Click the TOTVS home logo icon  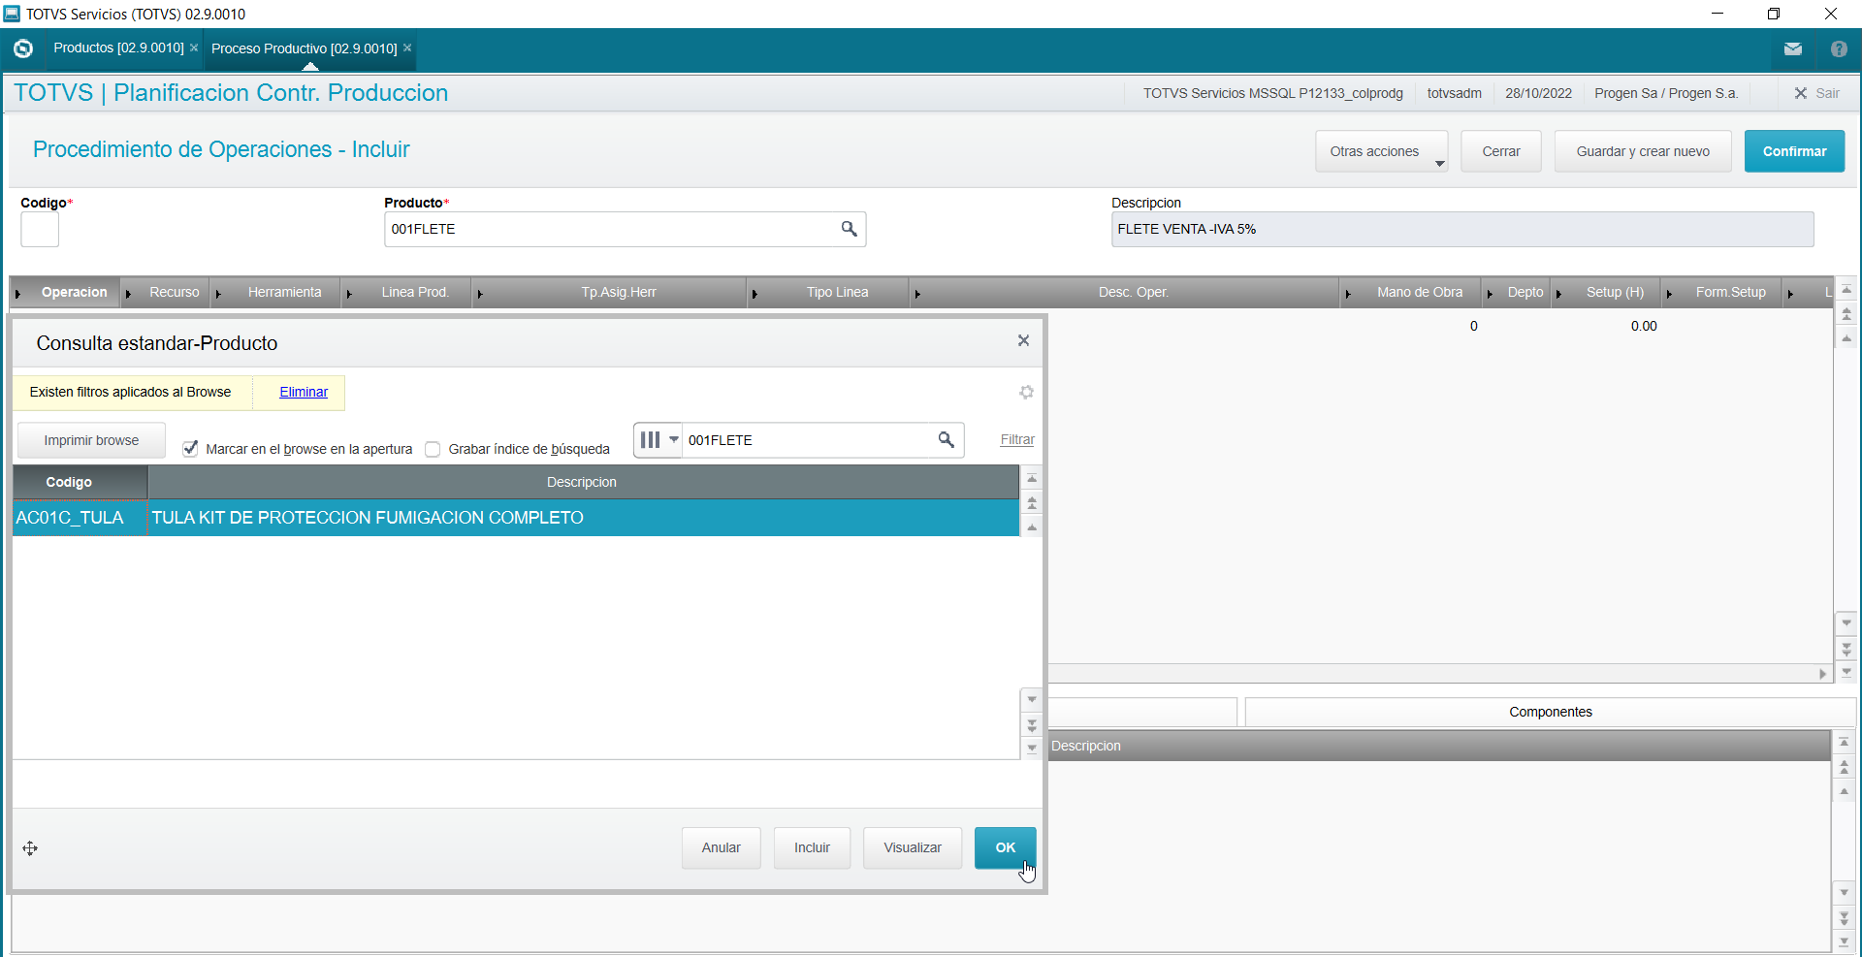pyautogui.click(x=23, y=48)
